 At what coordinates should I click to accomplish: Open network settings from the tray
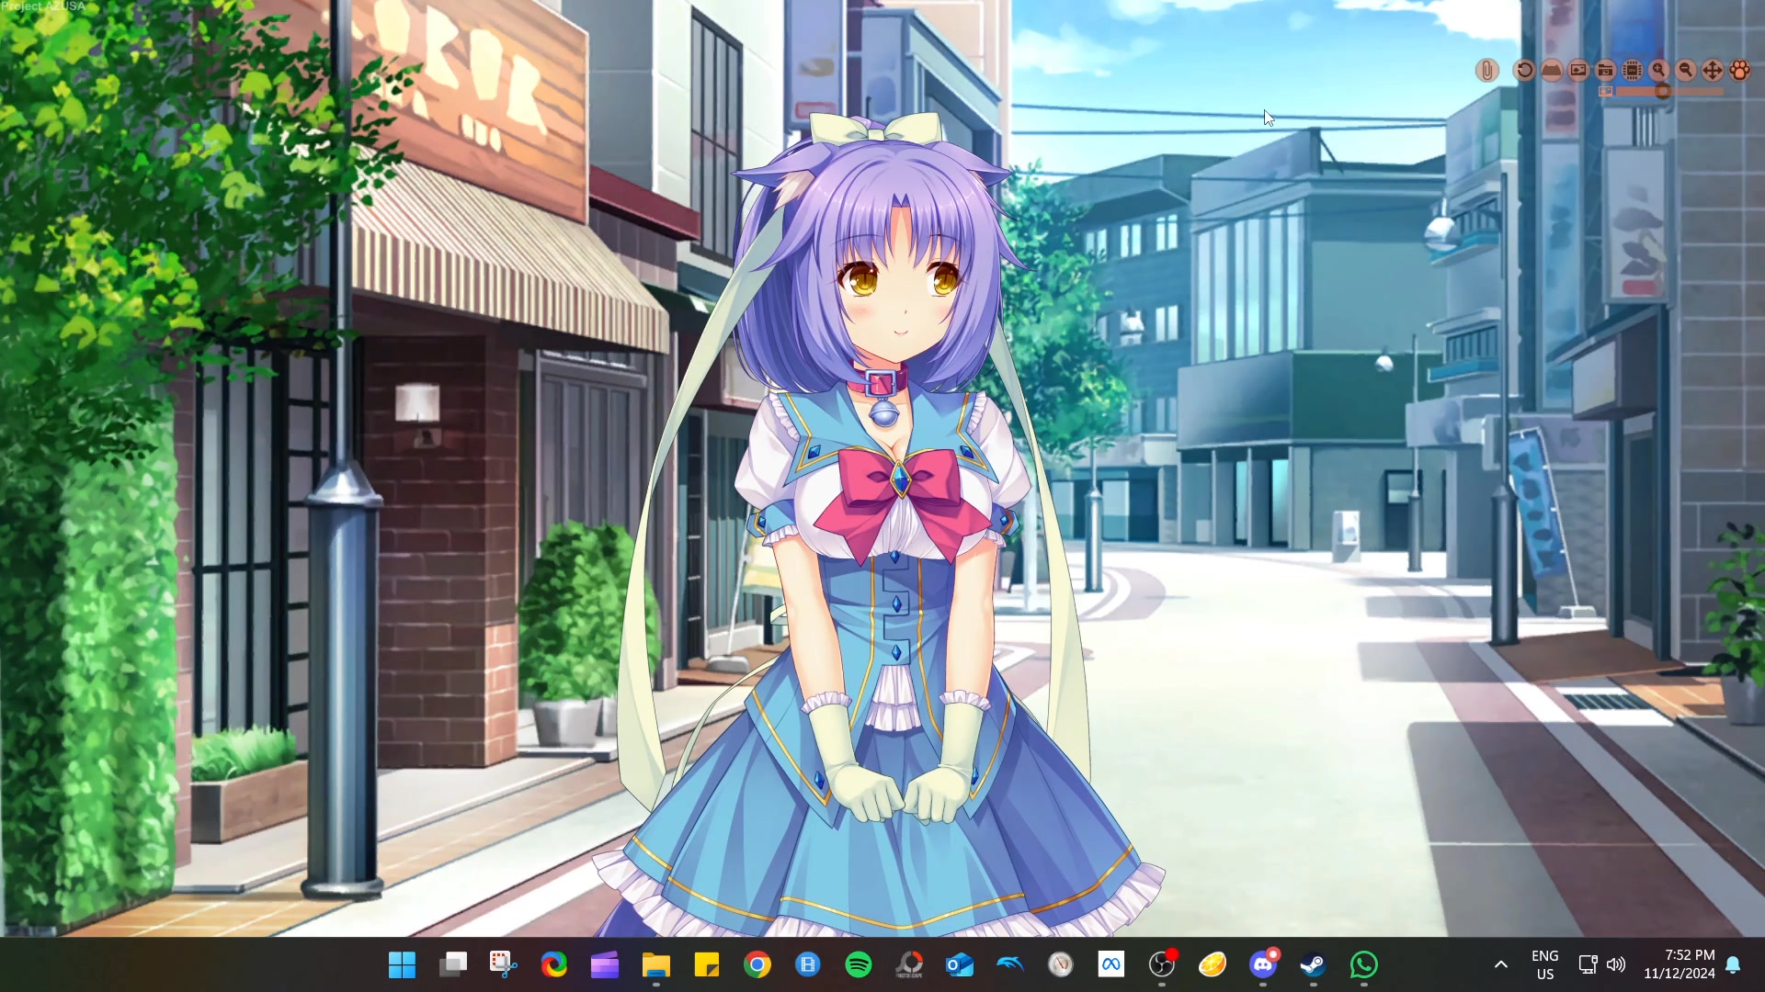1588,964
